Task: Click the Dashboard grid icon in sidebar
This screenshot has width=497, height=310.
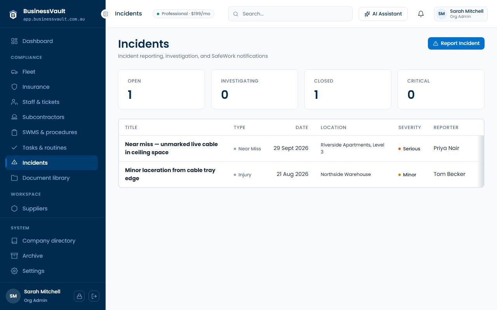Action: point(14,41)
